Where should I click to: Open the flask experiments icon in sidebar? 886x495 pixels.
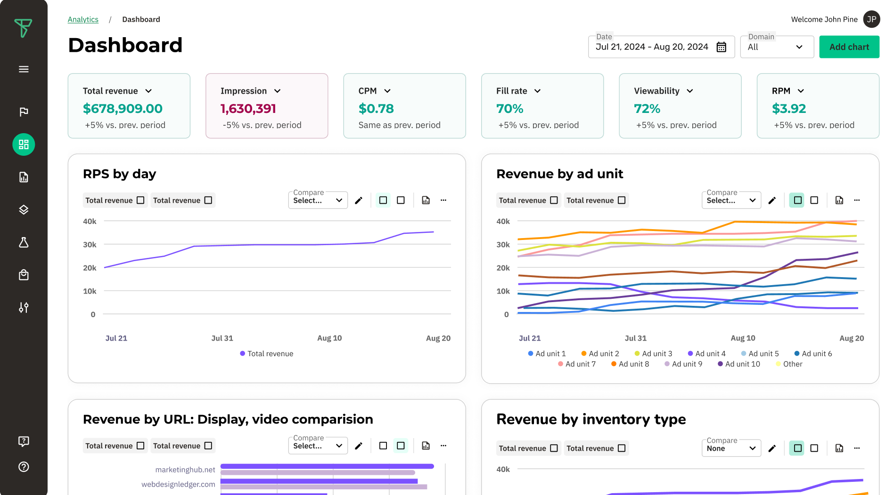click(x=24, y=242)
